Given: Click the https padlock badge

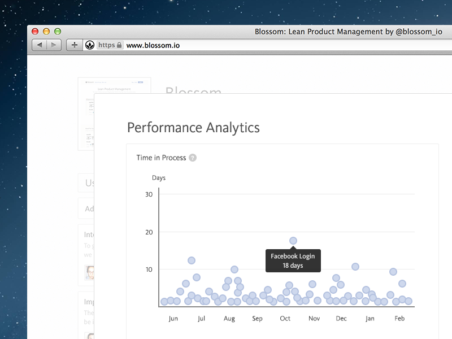Looking at the screenshot, I should click(110, 45).
